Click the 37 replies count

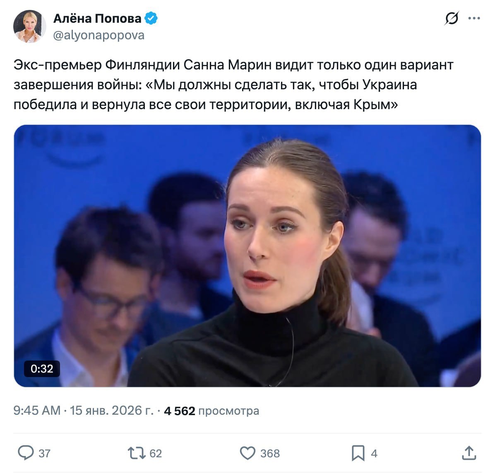pyautogui.click(x=45, y=454)
